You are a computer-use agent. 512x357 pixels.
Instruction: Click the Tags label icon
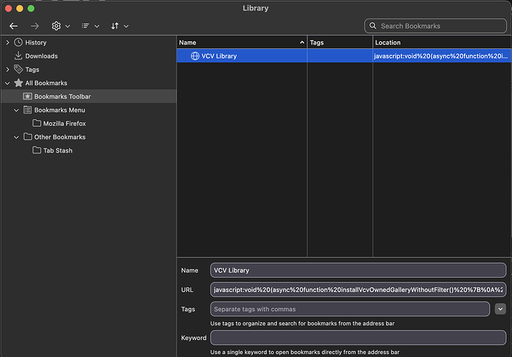pos(19,69)
